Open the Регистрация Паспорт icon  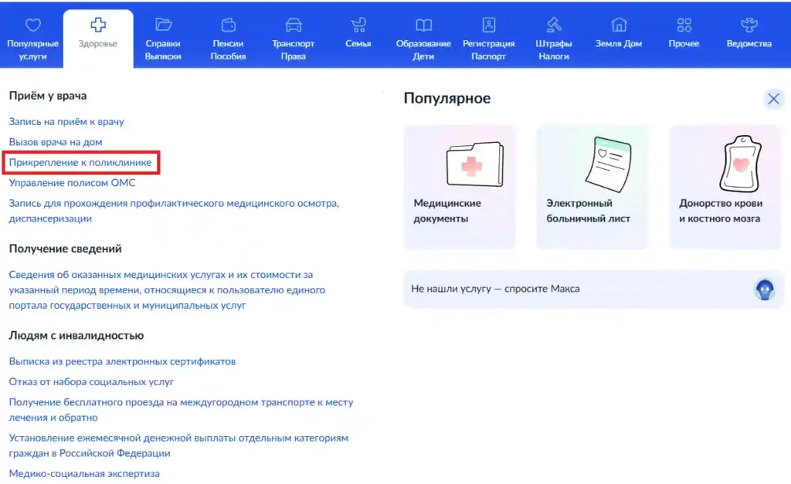point(488,24)
